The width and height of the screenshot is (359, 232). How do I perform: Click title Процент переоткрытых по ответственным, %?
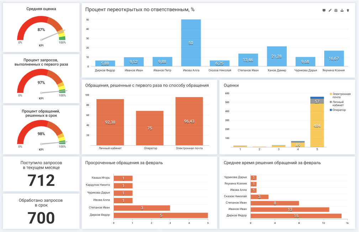pyautogui.click(x=140, y=10)
